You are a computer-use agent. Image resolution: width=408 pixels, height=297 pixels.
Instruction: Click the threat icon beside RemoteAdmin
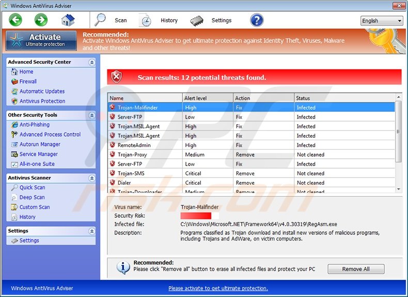tap(113, 145)
